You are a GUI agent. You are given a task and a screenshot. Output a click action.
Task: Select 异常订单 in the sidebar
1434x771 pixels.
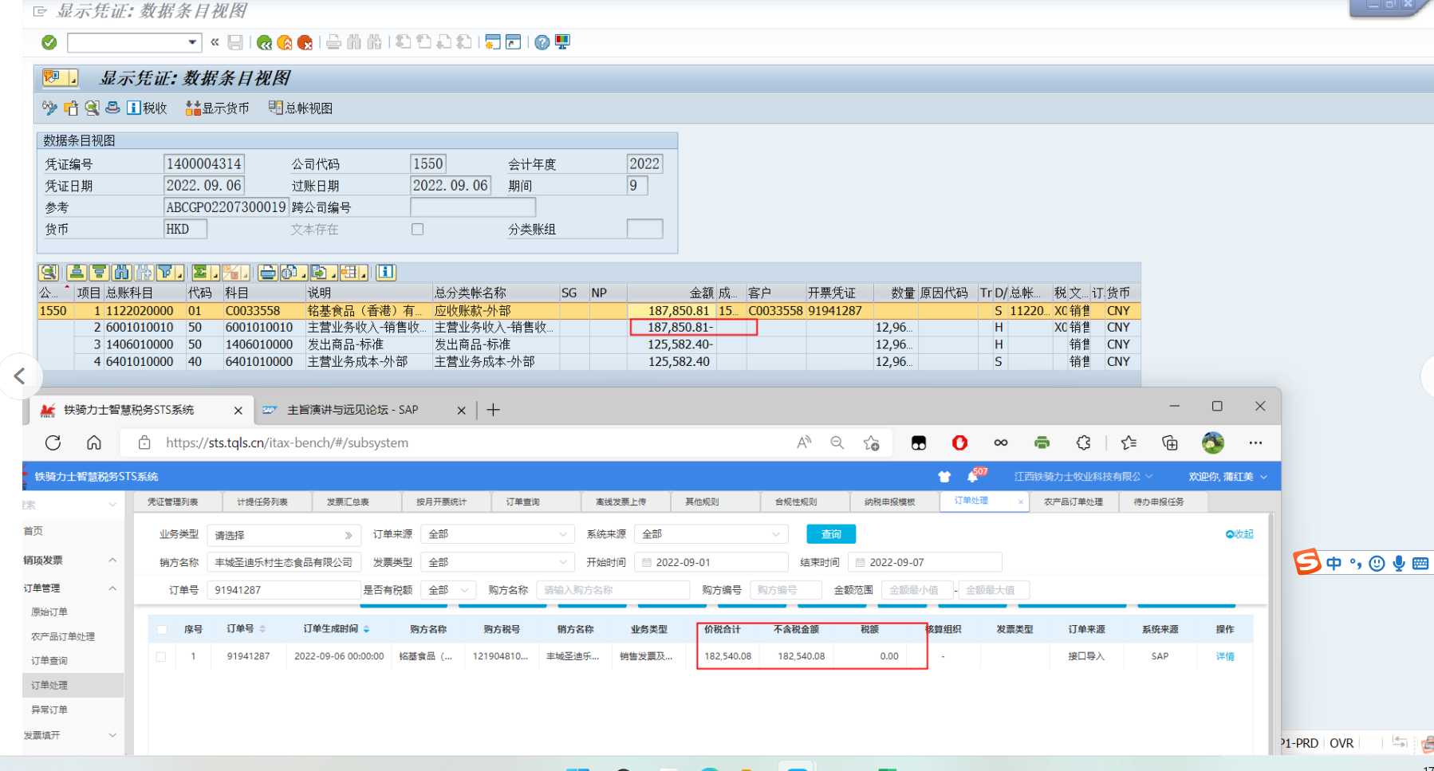point(49,710)
